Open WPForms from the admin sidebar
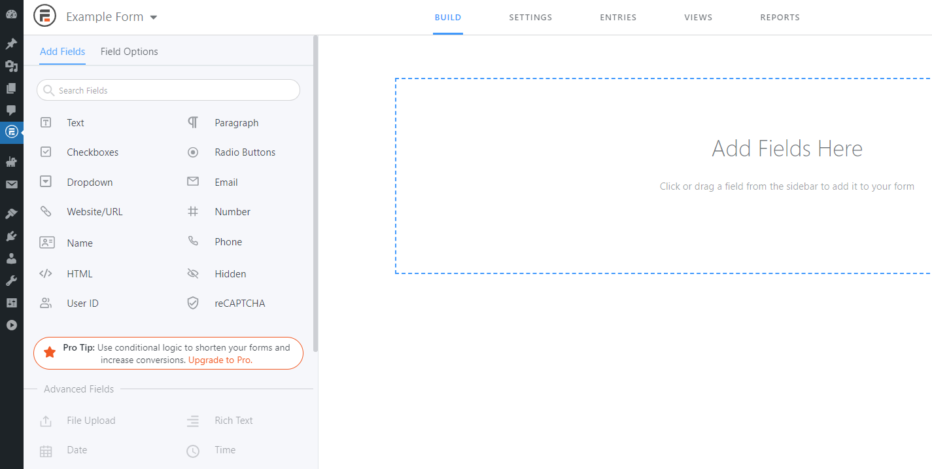Image resolution: width=932 pixels, height=469 pixels. (x=11, y=132)
